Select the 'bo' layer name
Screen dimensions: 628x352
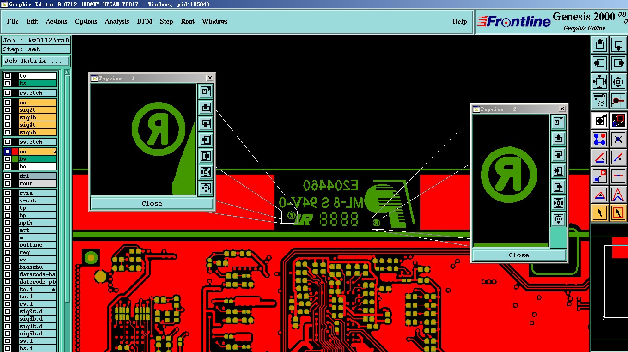tap(37, 166)
